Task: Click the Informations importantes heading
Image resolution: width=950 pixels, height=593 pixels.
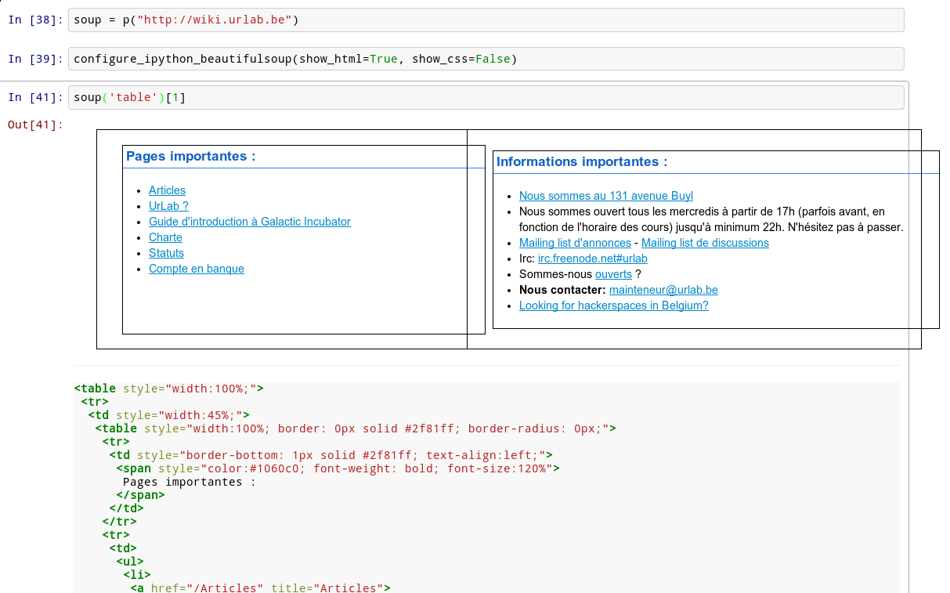Action: point(582,161)
